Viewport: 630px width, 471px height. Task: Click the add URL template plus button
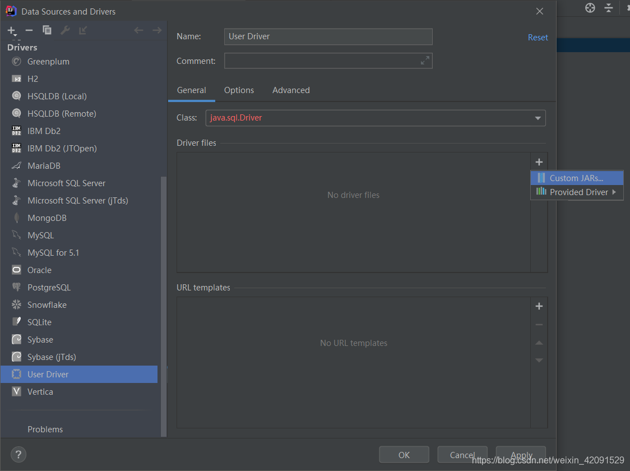pos(539,306)
